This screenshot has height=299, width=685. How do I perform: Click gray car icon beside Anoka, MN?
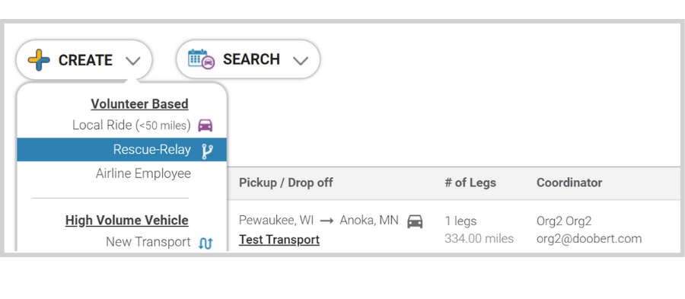coord(415,221)
